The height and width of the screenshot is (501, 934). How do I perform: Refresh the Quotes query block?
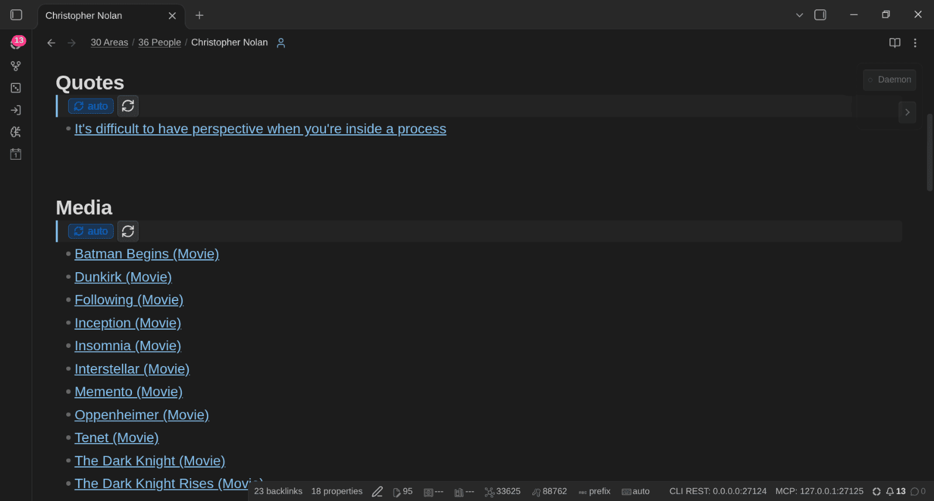128,106
